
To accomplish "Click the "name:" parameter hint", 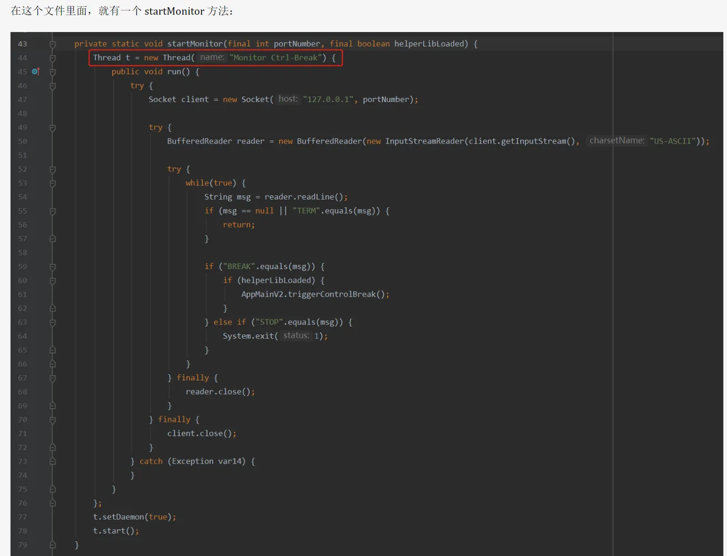I will pyautogui.click(x=212, y=57).
